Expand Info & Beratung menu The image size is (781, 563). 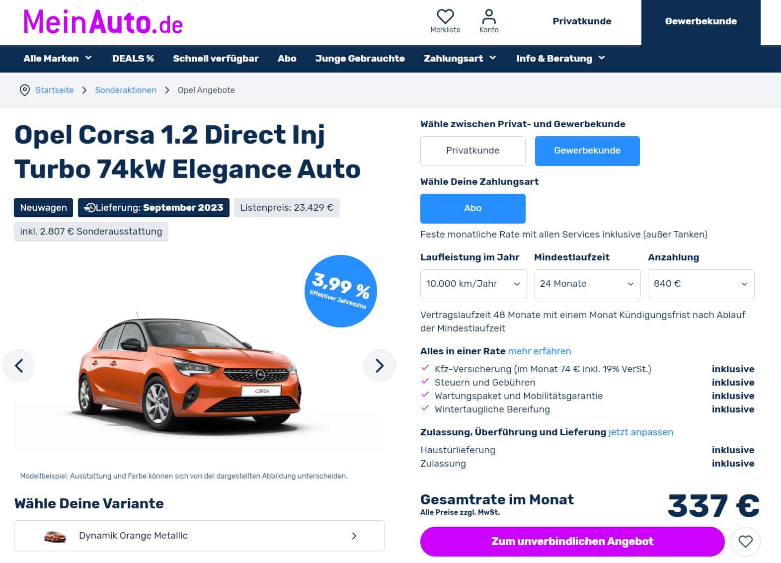click(560, 59)
